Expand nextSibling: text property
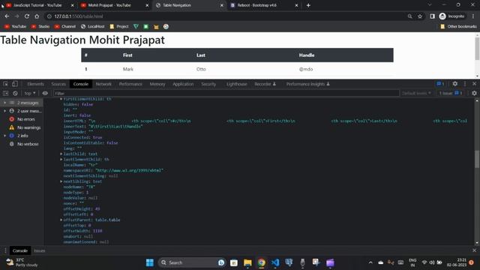This screenshot has height=270, width=480. point(61,181)
